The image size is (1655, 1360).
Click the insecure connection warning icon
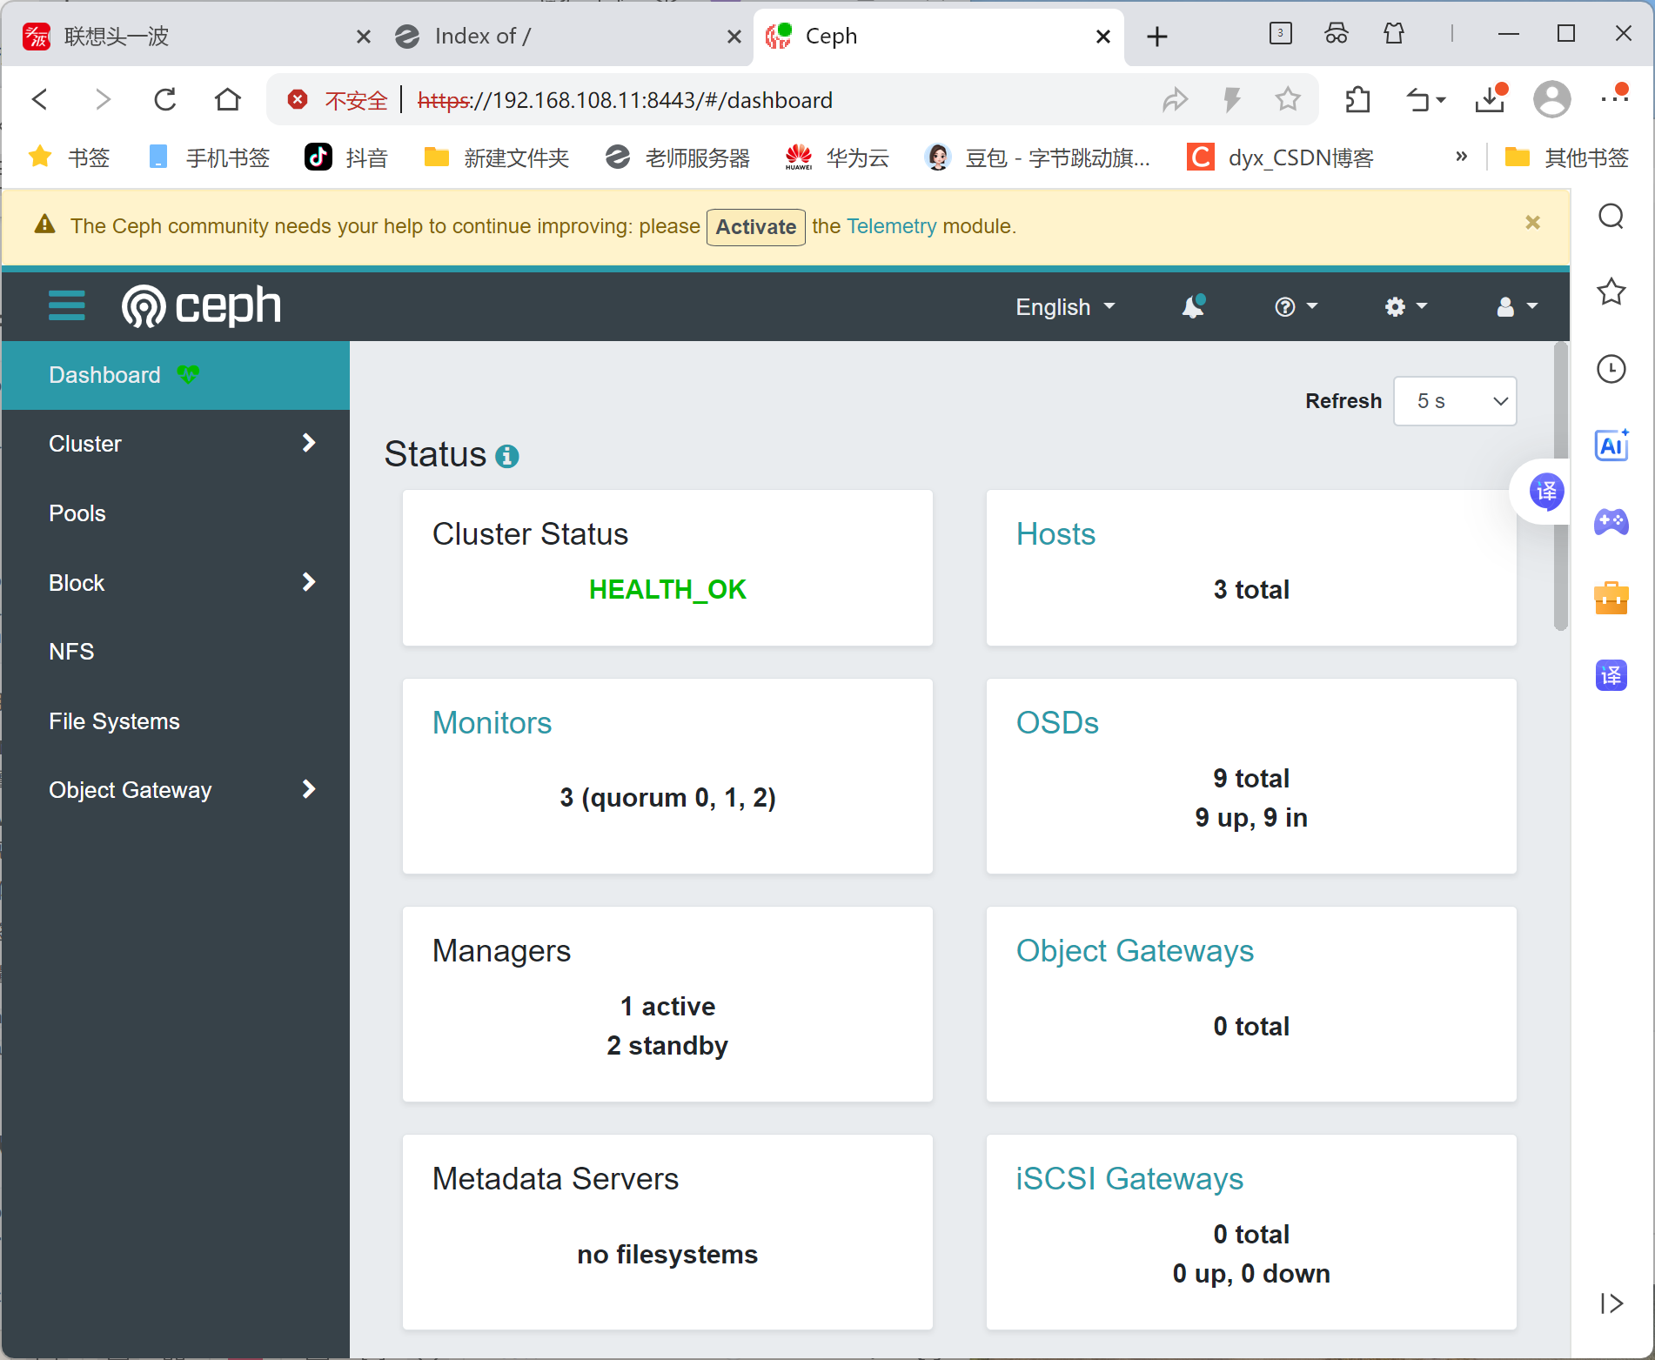[x=298, y=100]
